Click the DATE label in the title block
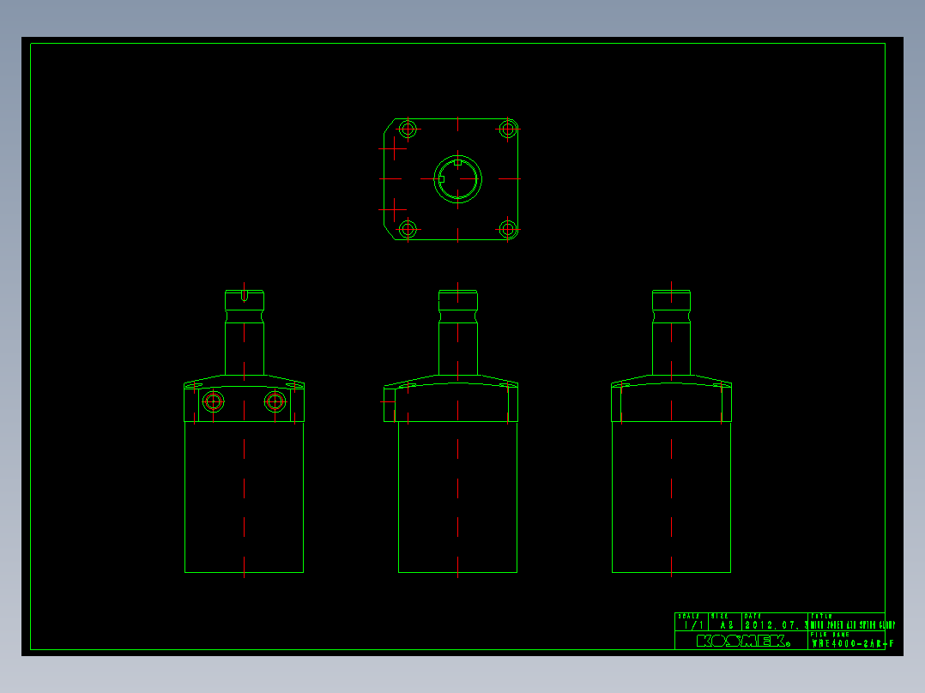The height and width of the screenshot is (693, 925). pos(753,617)
